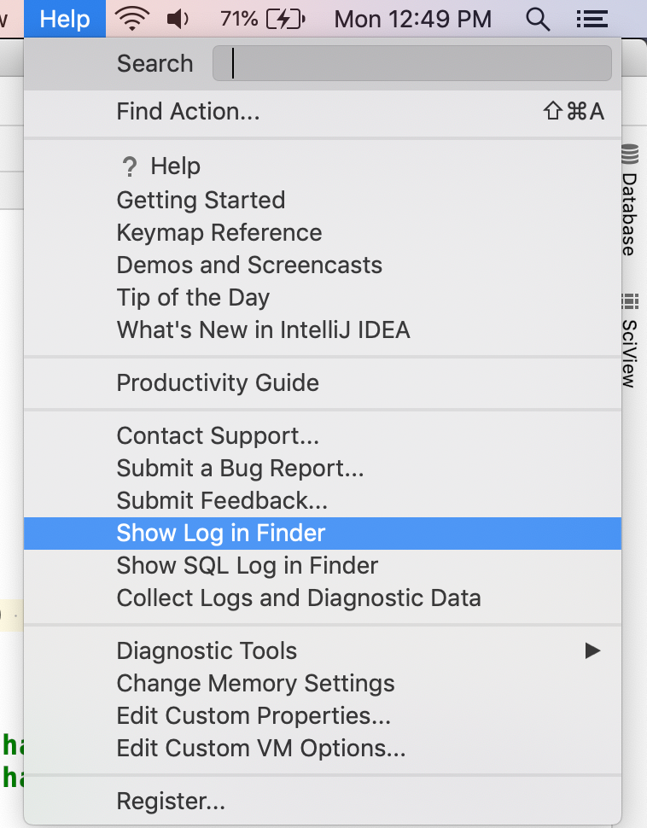Open the Database tool window icon

630,155
